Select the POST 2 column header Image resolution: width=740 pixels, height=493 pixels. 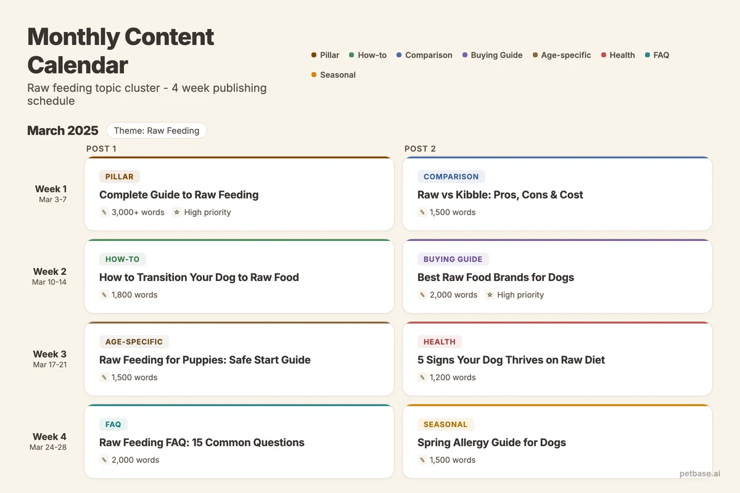point(420,149)
